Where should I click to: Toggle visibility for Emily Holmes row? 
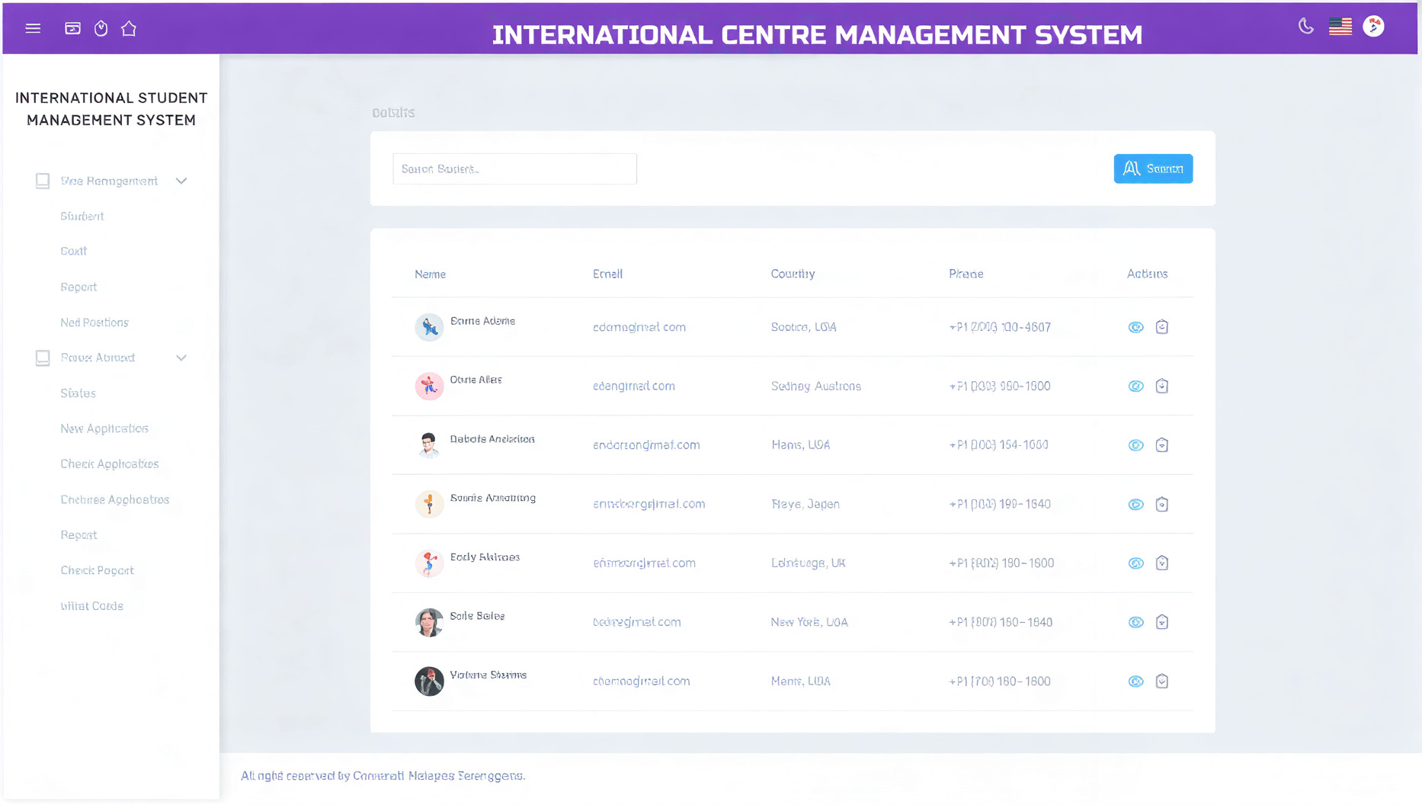click(x=1135, y=563)
